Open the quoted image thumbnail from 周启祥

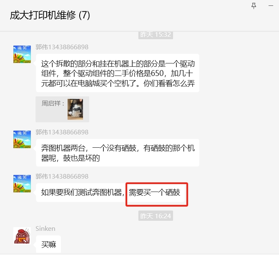coord(75,109)
